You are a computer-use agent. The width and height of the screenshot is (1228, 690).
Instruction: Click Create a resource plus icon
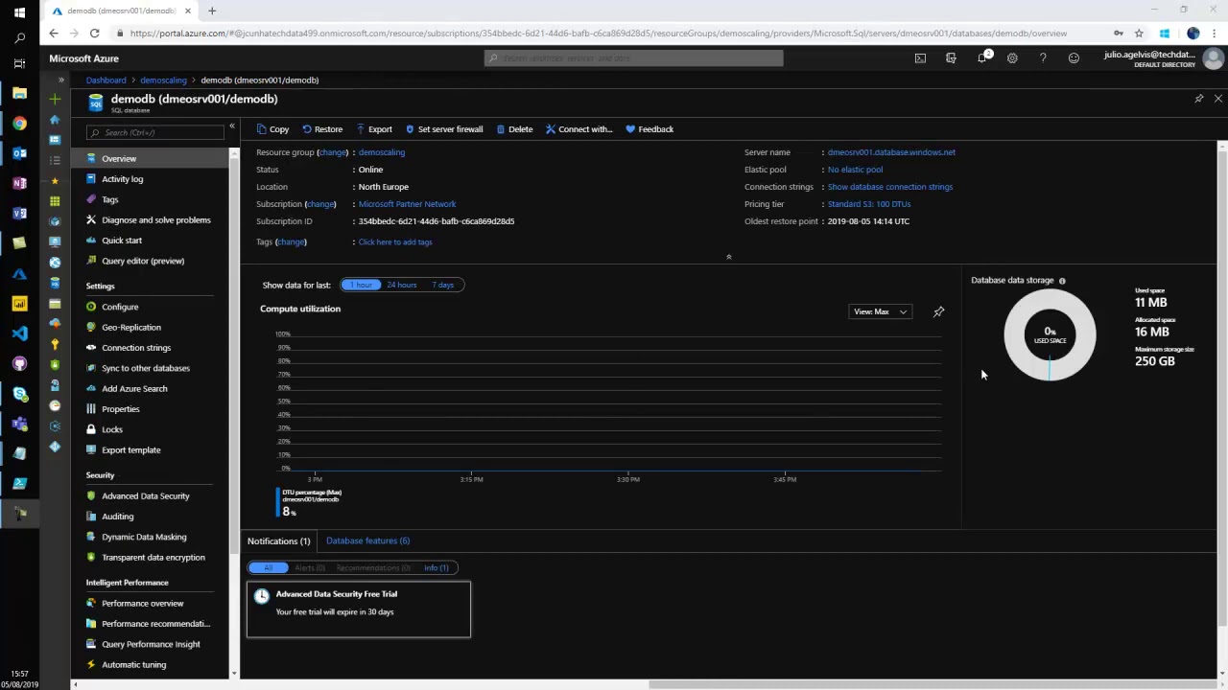[x=55, y=100]
